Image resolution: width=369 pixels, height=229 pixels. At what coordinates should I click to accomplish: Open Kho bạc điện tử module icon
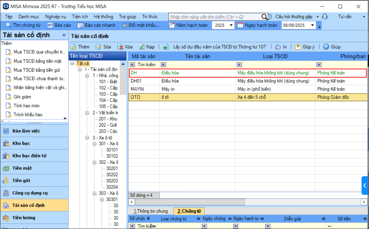point(6,156)
